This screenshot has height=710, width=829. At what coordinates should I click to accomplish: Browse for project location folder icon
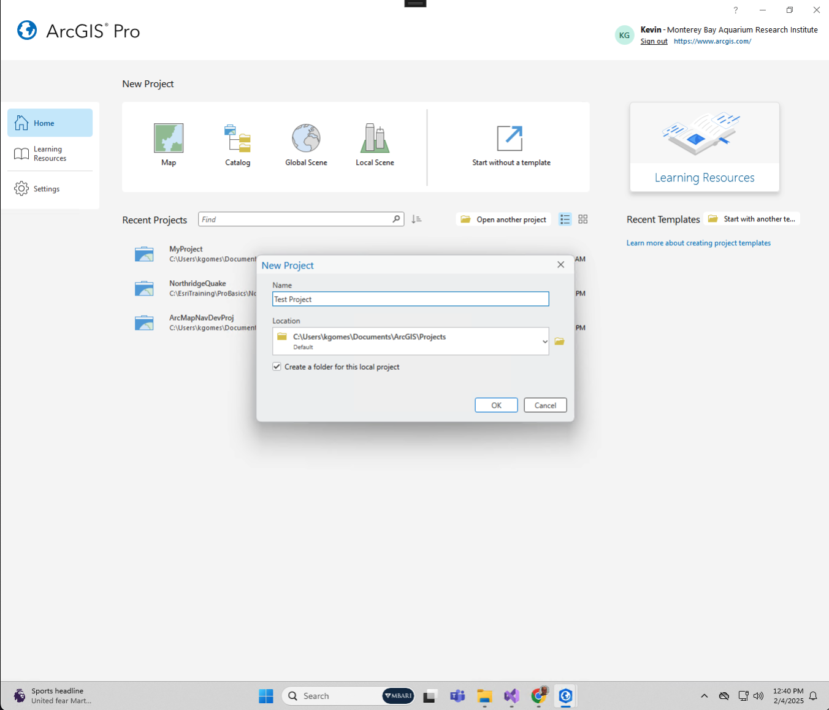559,342
